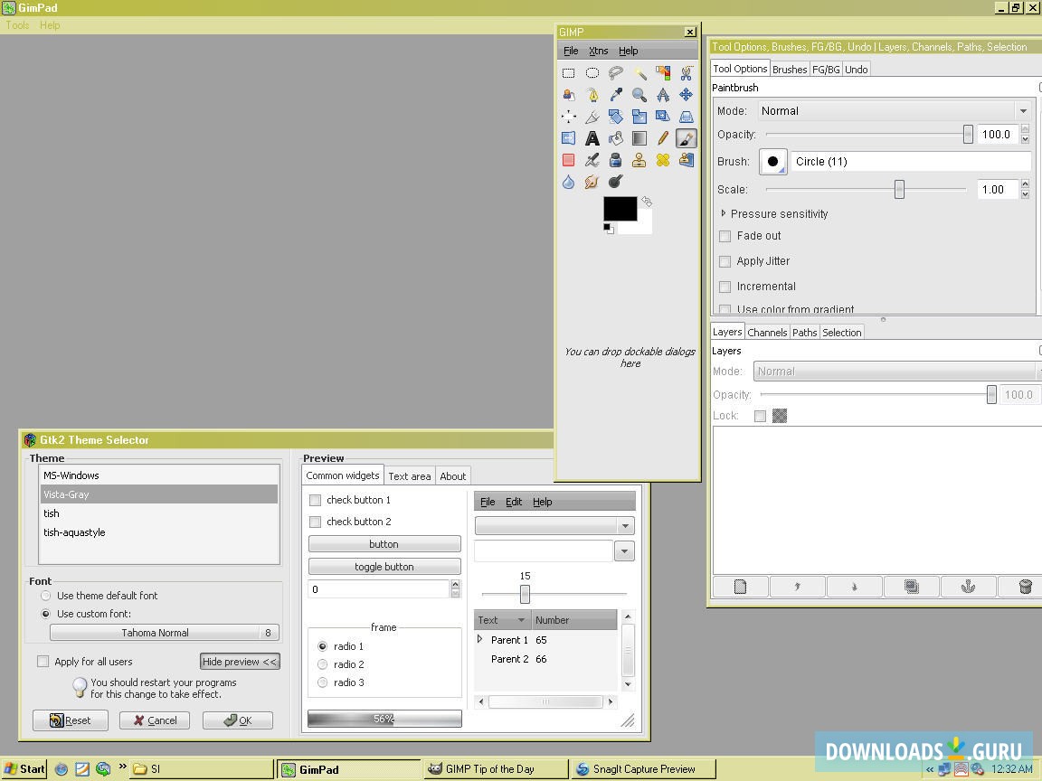1042x781 pixels.
Task: Activate the Fuzzy Select magic wand tool
Action: pyautogui.click(x=639, y=72)
